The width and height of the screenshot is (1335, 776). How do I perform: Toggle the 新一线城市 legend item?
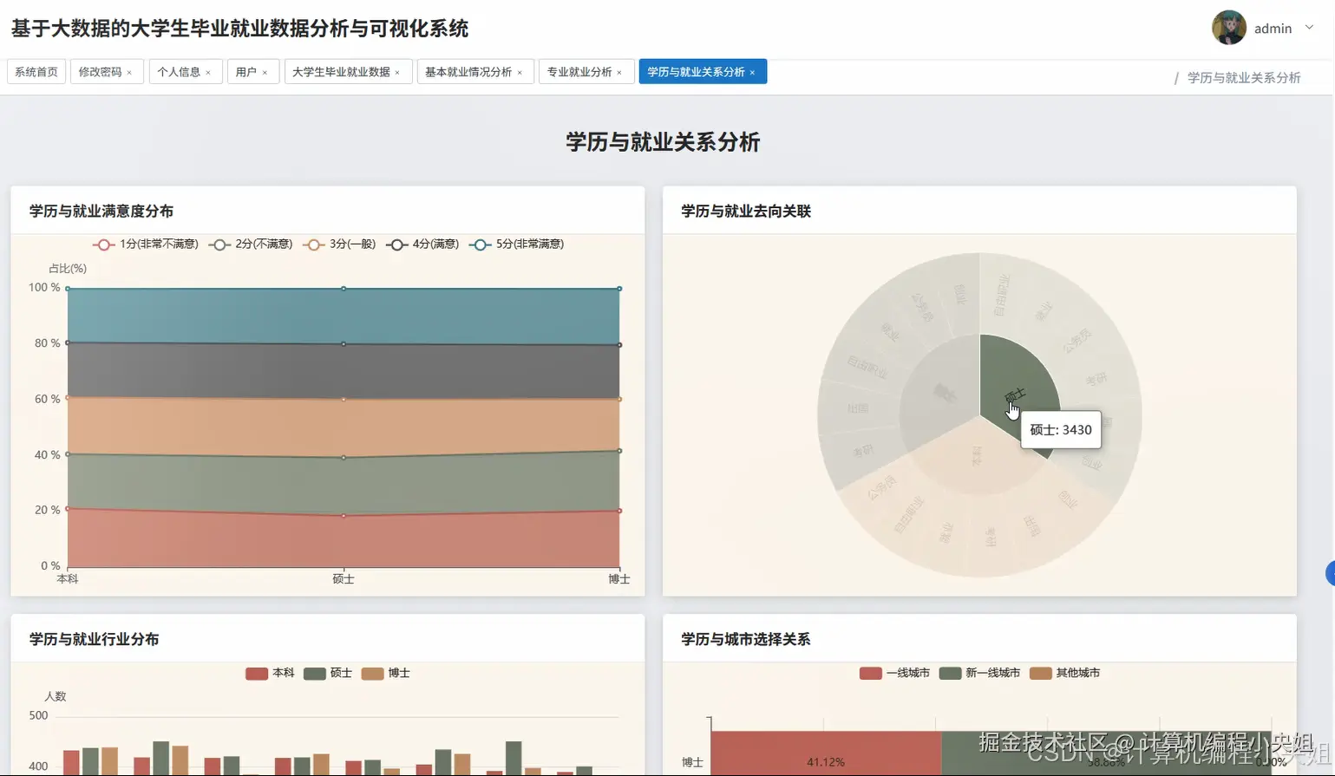click(979, 673)
